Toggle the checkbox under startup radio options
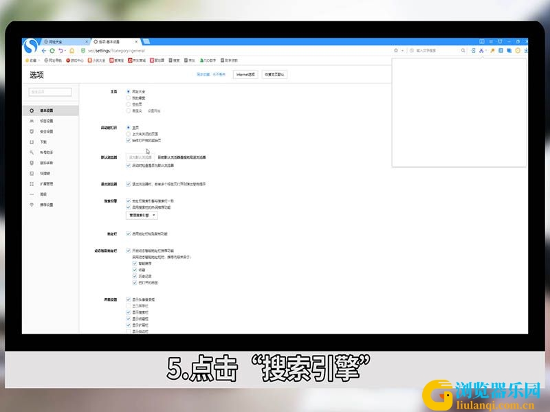The height and width of the screenshot is (412, 550). click(129, 141)
